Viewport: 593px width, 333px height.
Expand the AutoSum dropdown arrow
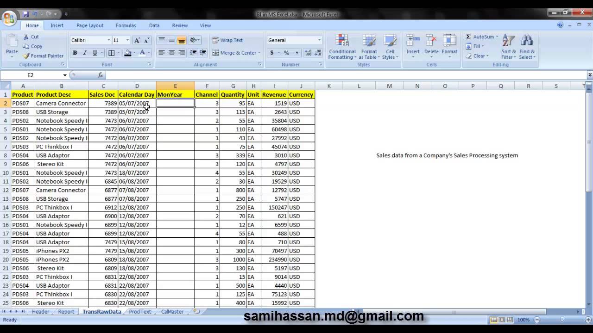(x=497, y=37)
